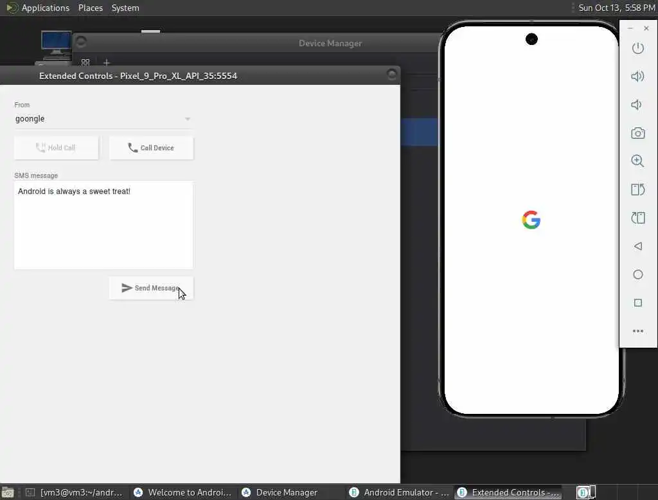658x500 pixels.
Task: Click the plus icon in Device Manager
Action: [x=107, y=62]
